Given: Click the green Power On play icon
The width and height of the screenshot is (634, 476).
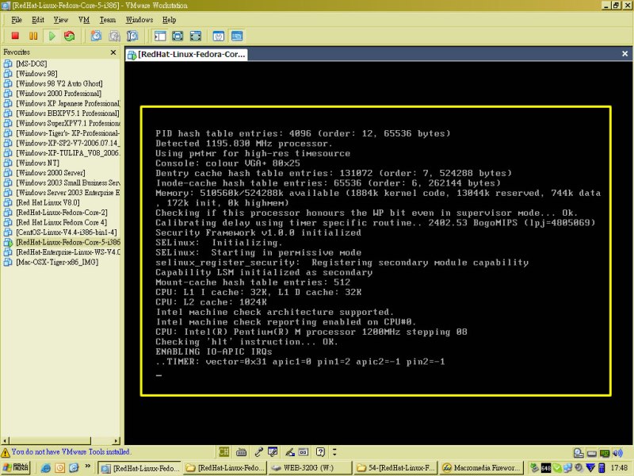Looking at the screenshot, I should tap(52, 36).
